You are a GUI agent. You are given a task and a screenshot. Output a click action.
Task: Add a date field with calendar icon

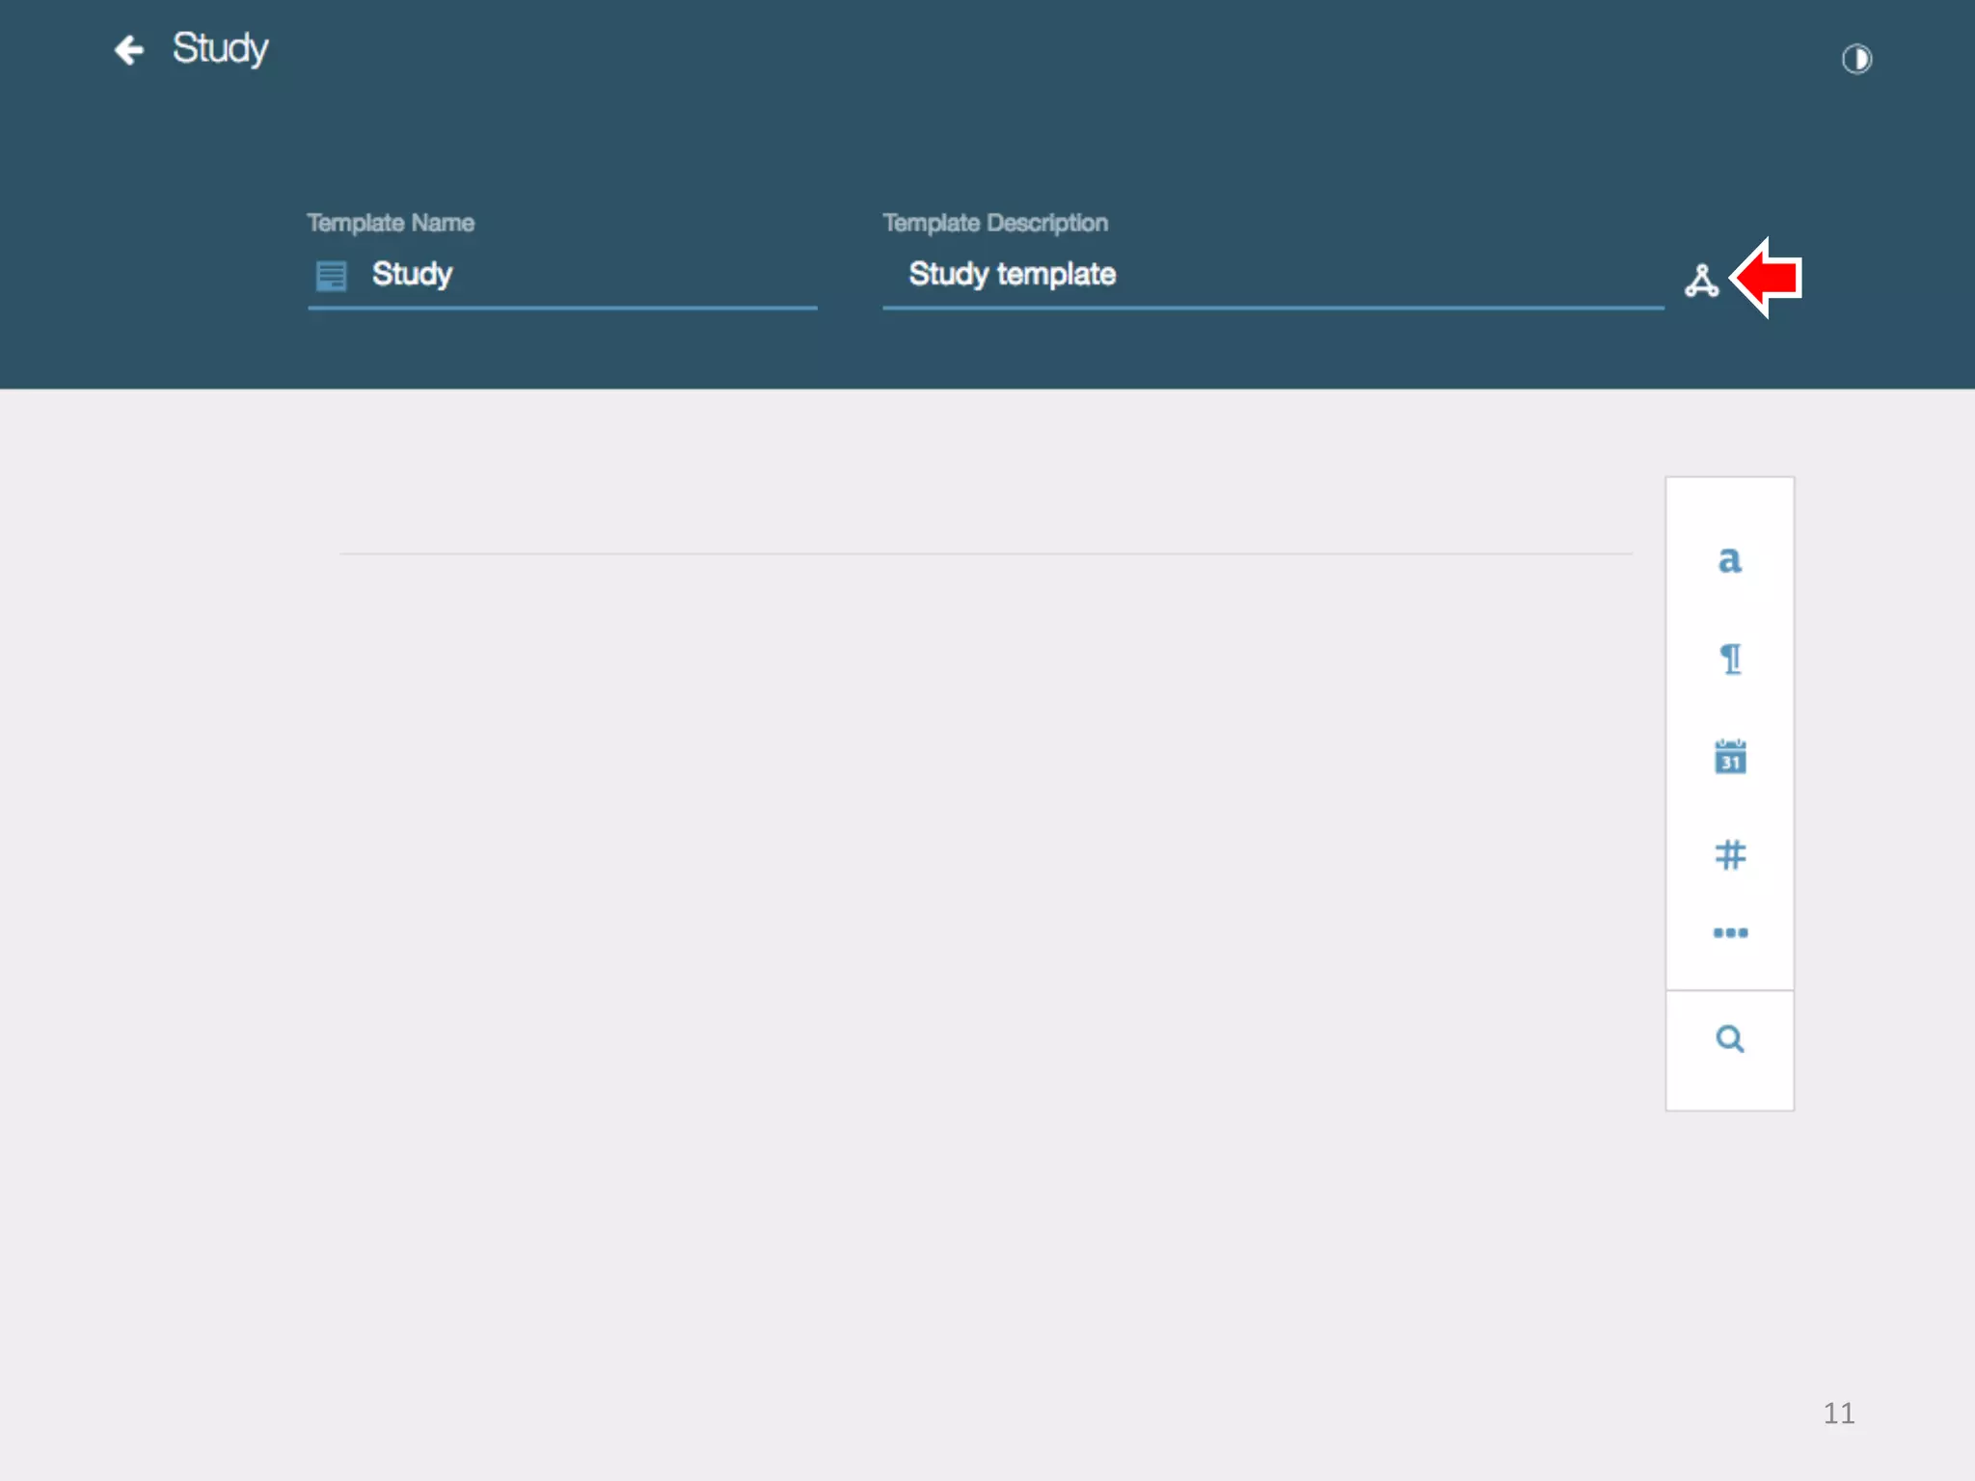click(x=1730, y=757)
